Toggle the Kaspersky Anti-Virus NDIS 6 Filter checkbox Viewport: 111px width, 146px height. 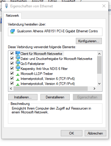[12, 68]
